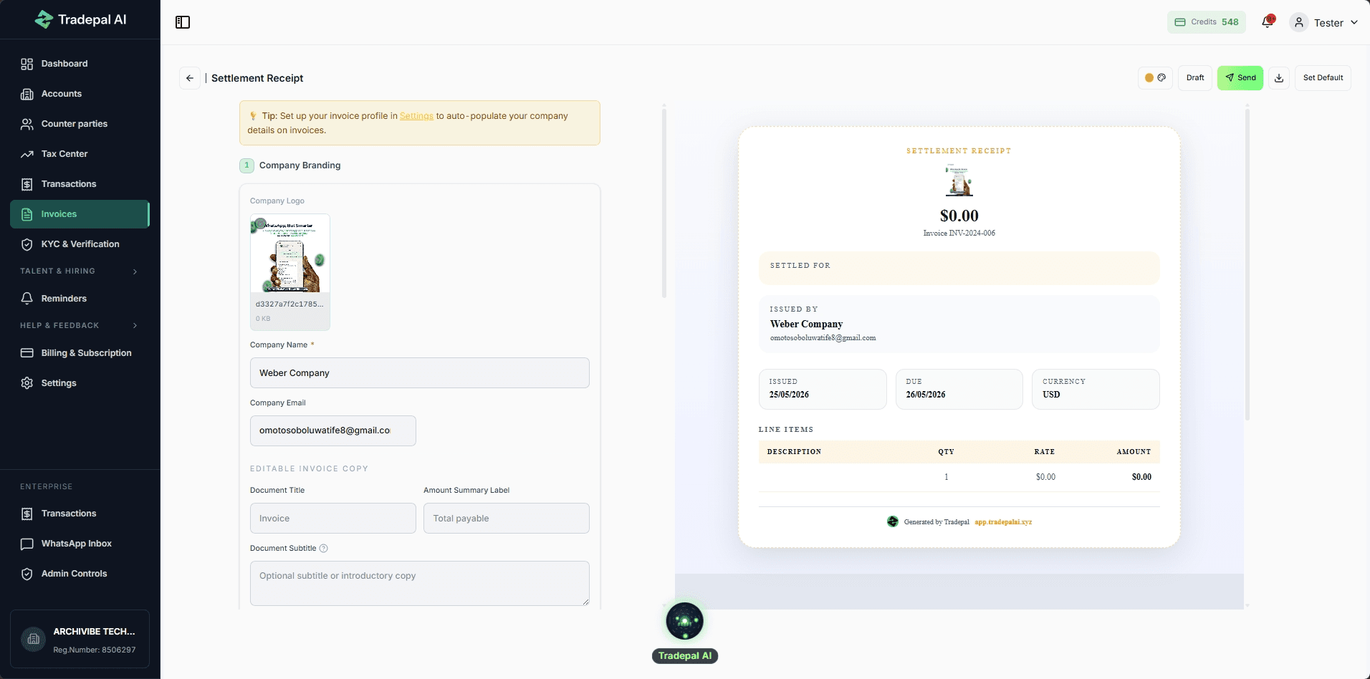1370x679 pixels.
Task: Open Enterprise Transactions
Action: coord(80,514)
